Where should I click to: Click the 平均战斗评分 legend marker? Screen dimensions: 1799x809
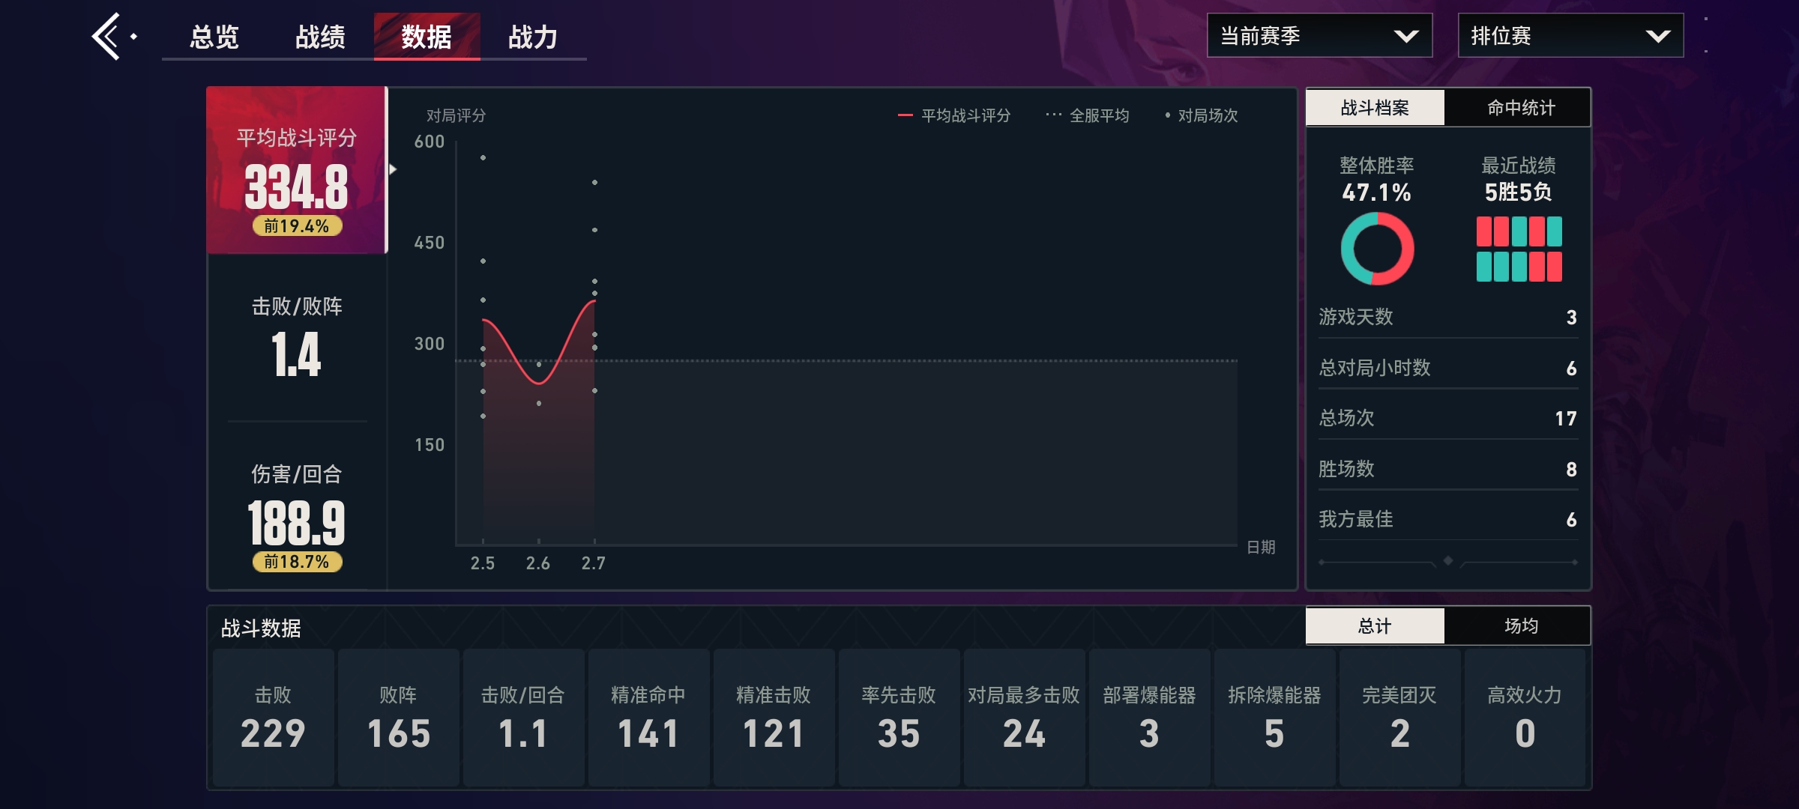(x=905, y=115)
